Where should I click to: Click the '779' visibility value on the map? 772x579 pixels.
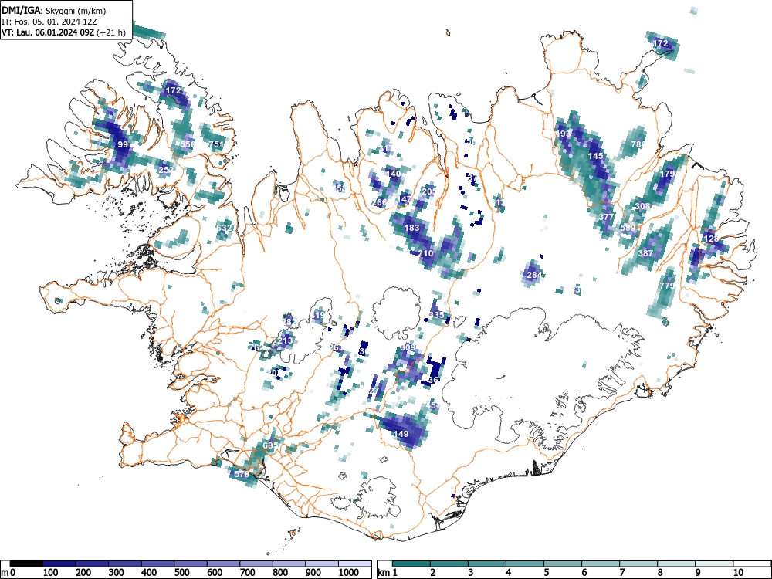pos(667,286)
